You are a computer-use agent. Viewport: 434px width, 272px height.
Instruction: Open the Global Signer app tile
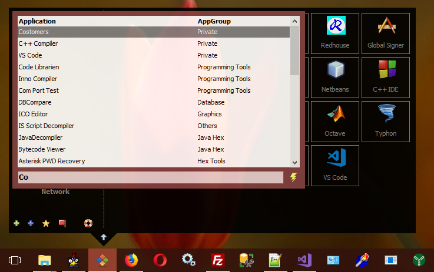(x=386, y=33)
